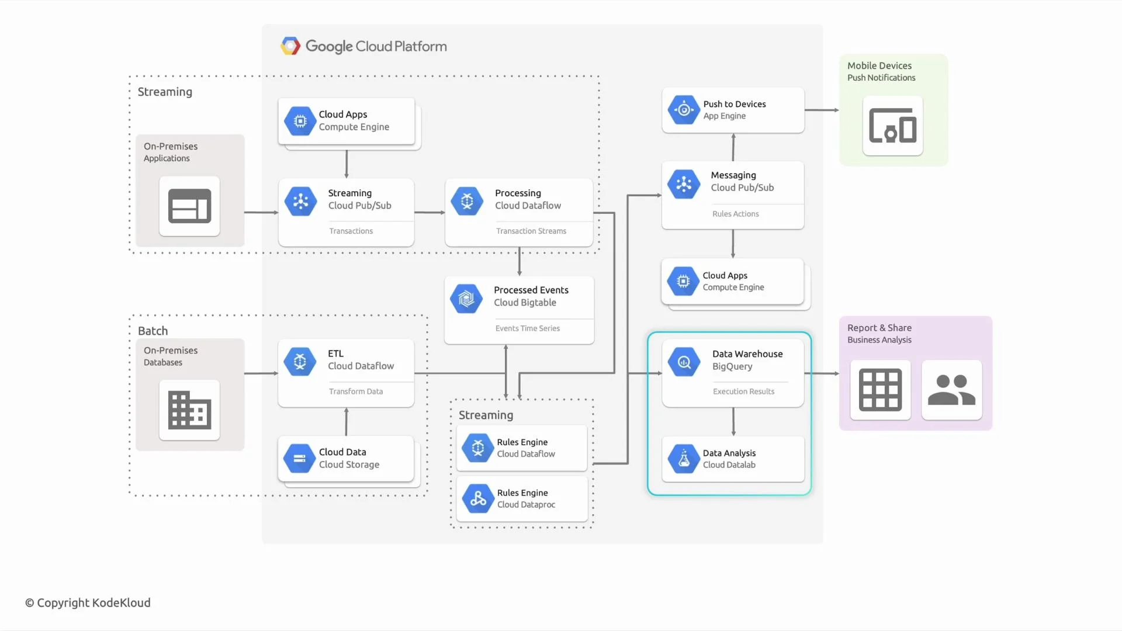Click the Copyright KodeKloud text
This screenshot has width=1122, height=631.
(x=88, y=602)
